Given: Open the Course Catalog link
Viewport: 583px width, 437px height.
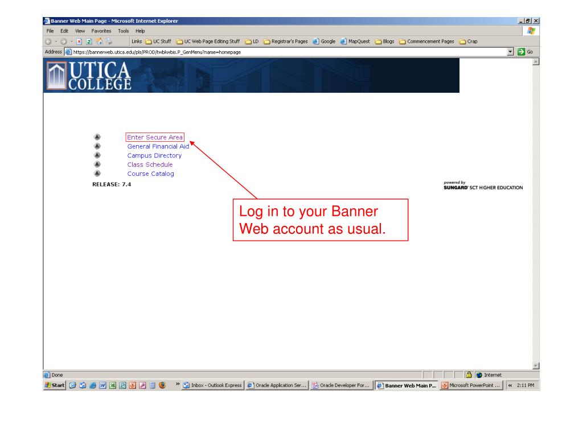Looking at the screenshot, I should (x=150, y=174).
